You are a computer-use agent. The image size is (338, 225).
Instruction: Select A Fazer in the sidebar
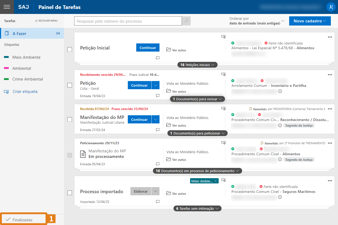(20, 34)
